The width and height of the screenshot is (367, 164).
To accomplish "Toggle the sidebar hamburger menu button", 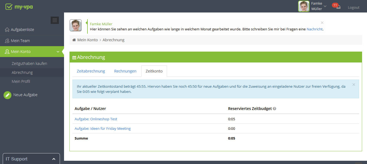I will [55, 20].
